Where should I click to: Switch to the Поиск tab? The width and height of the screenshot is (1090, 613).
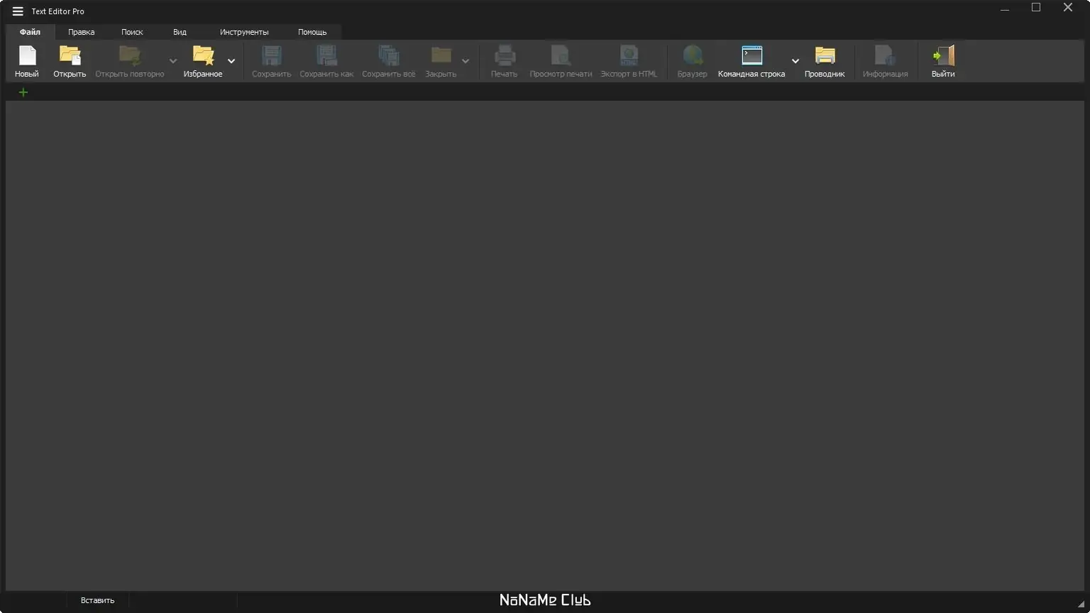(x=132, y=32)
